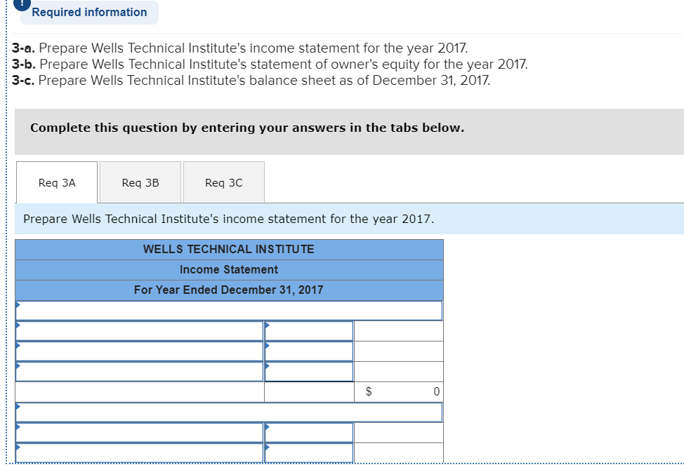Click the amount field beside the first account row
Image resolution: width=684 pixels, height=467 pixels.
pyautogui.click(x=309, y=331)
